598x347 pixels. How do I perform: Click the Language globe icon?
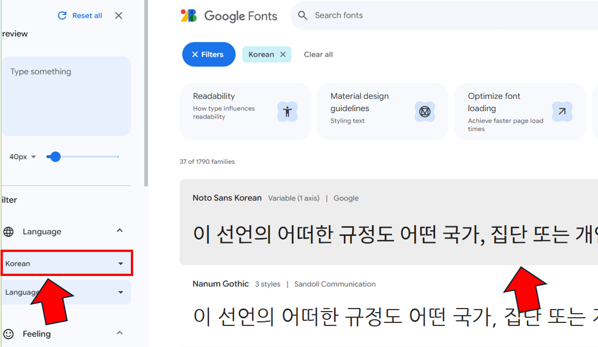9,232
